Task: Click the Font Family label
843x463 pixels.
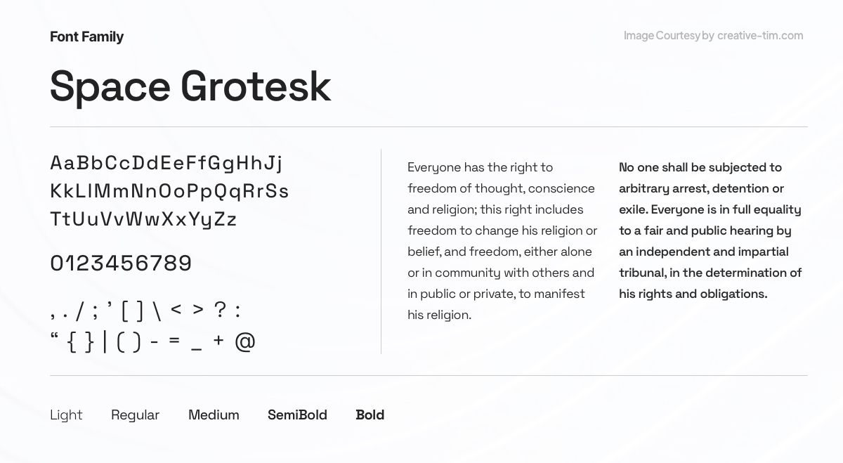Action: pos(86,37)
